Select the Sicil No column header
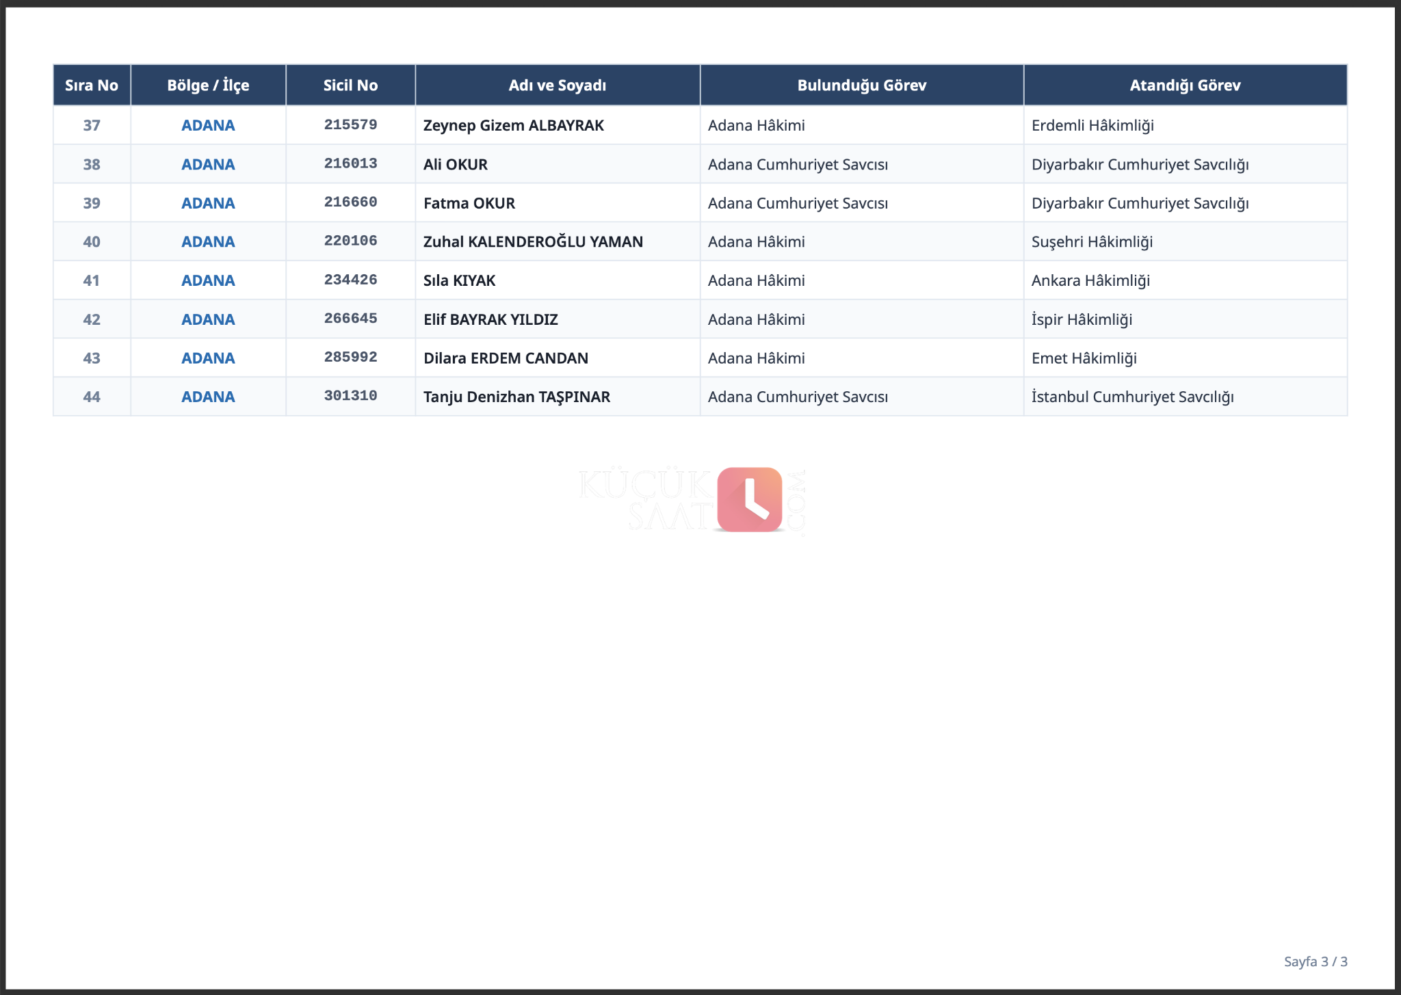 tap(350, 85)
